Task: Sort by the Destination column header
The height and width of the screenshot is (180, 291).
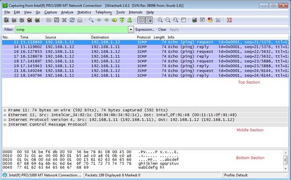Action: (100, 37)
